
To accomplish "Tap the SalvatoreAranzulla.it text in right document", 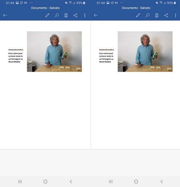I will point(107,50).
